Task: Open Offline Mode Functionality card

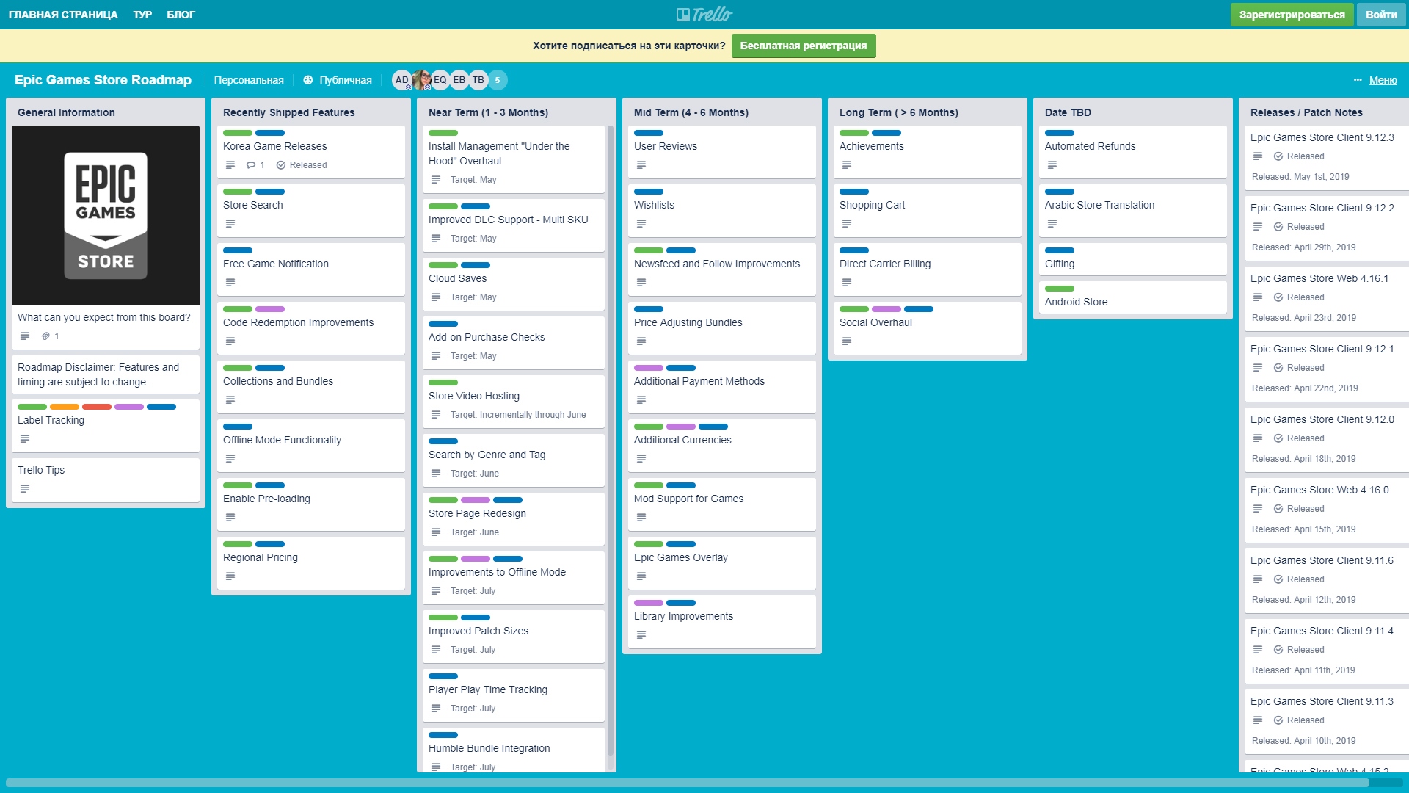Action: click(x=311, y=446)
